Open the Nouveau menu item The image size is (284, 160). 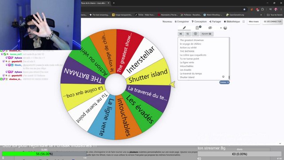[167, 22]
